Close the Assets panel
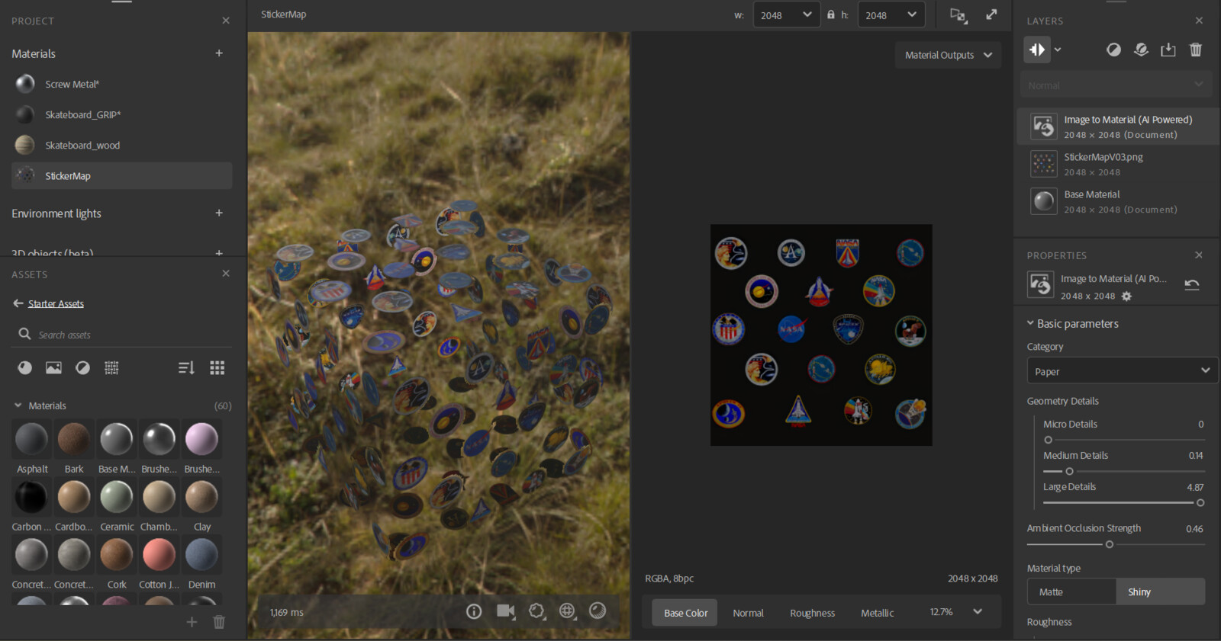This screenshot has width=1221, height=641. pos(226,274)
